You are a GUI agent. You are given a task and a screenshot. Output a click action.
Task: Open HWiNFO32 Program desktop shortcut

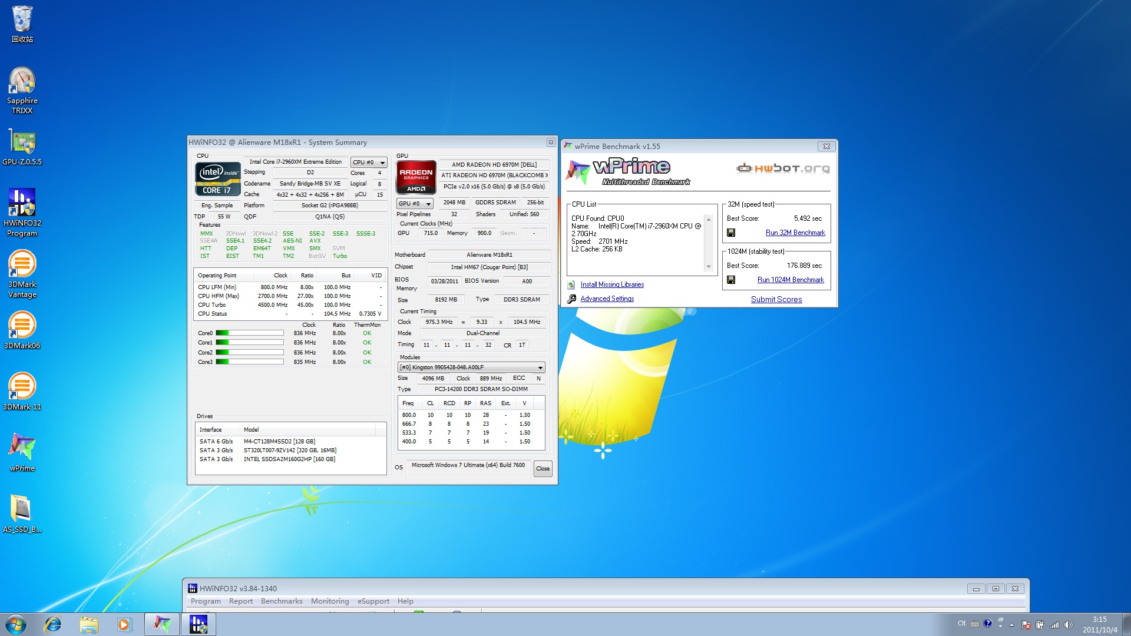[x=22, y=213]
